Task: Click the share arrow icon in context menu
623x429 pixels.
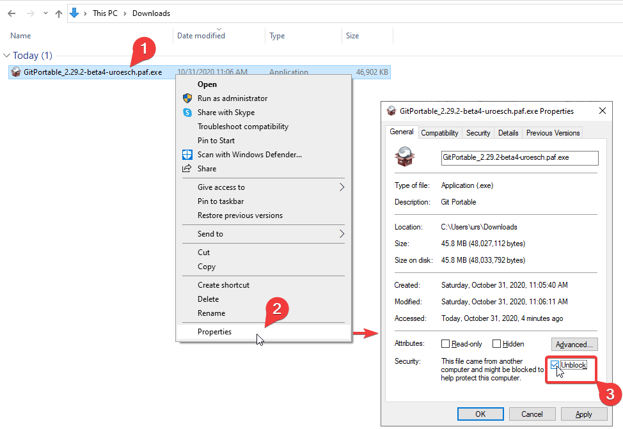Action: click(187, 168)
